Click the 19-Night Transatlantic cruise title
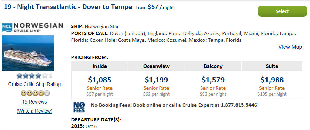310x130 pixels. (x=68, y=7)
